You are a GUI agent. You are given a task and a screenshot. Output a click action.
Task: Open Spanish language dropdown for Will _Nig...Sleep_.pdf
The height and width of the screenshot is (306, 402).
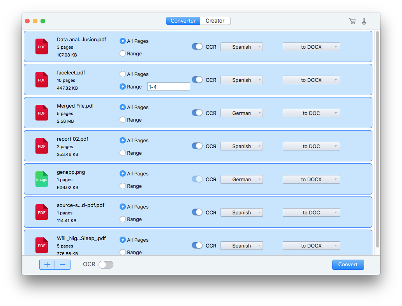[242, 246]
